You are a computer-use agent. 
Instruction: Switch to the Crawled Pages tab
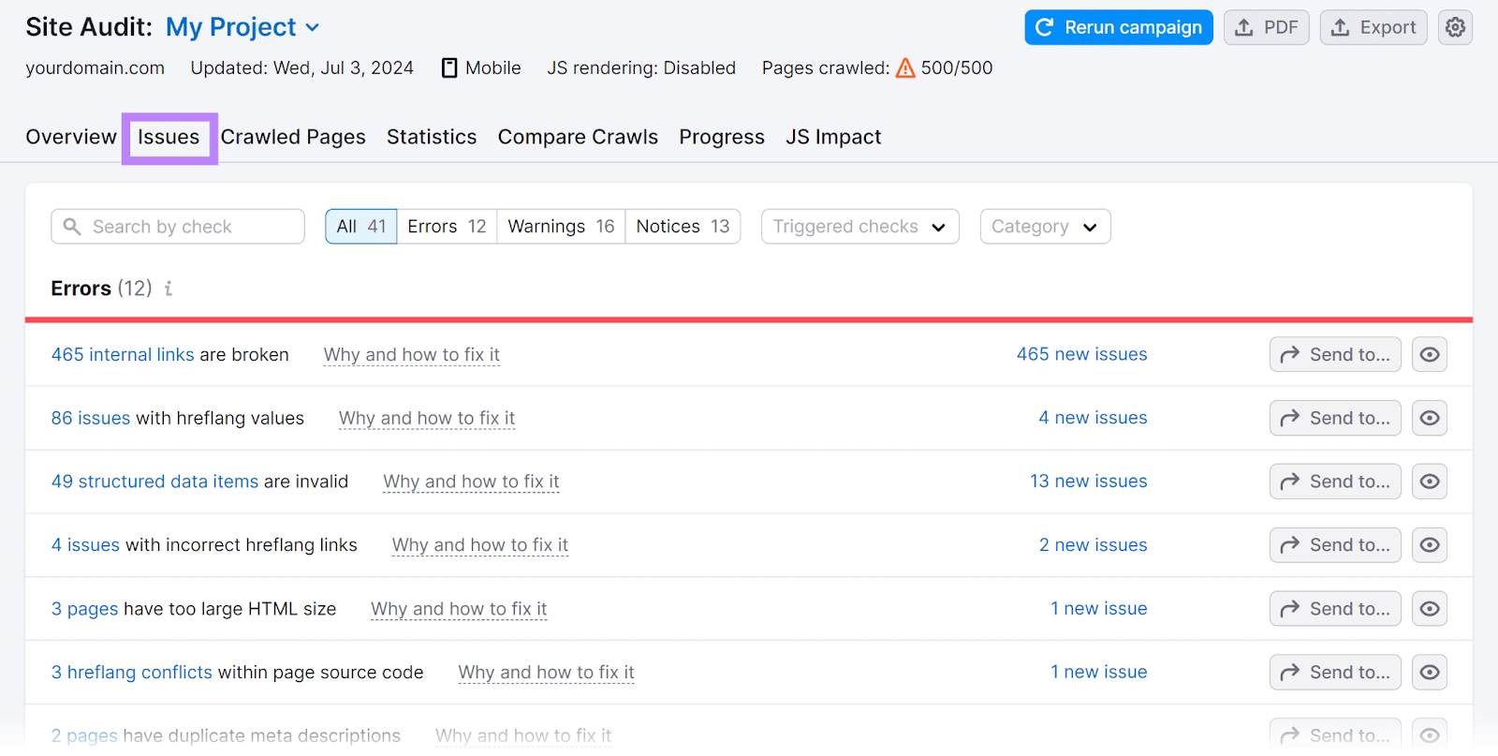293,137
